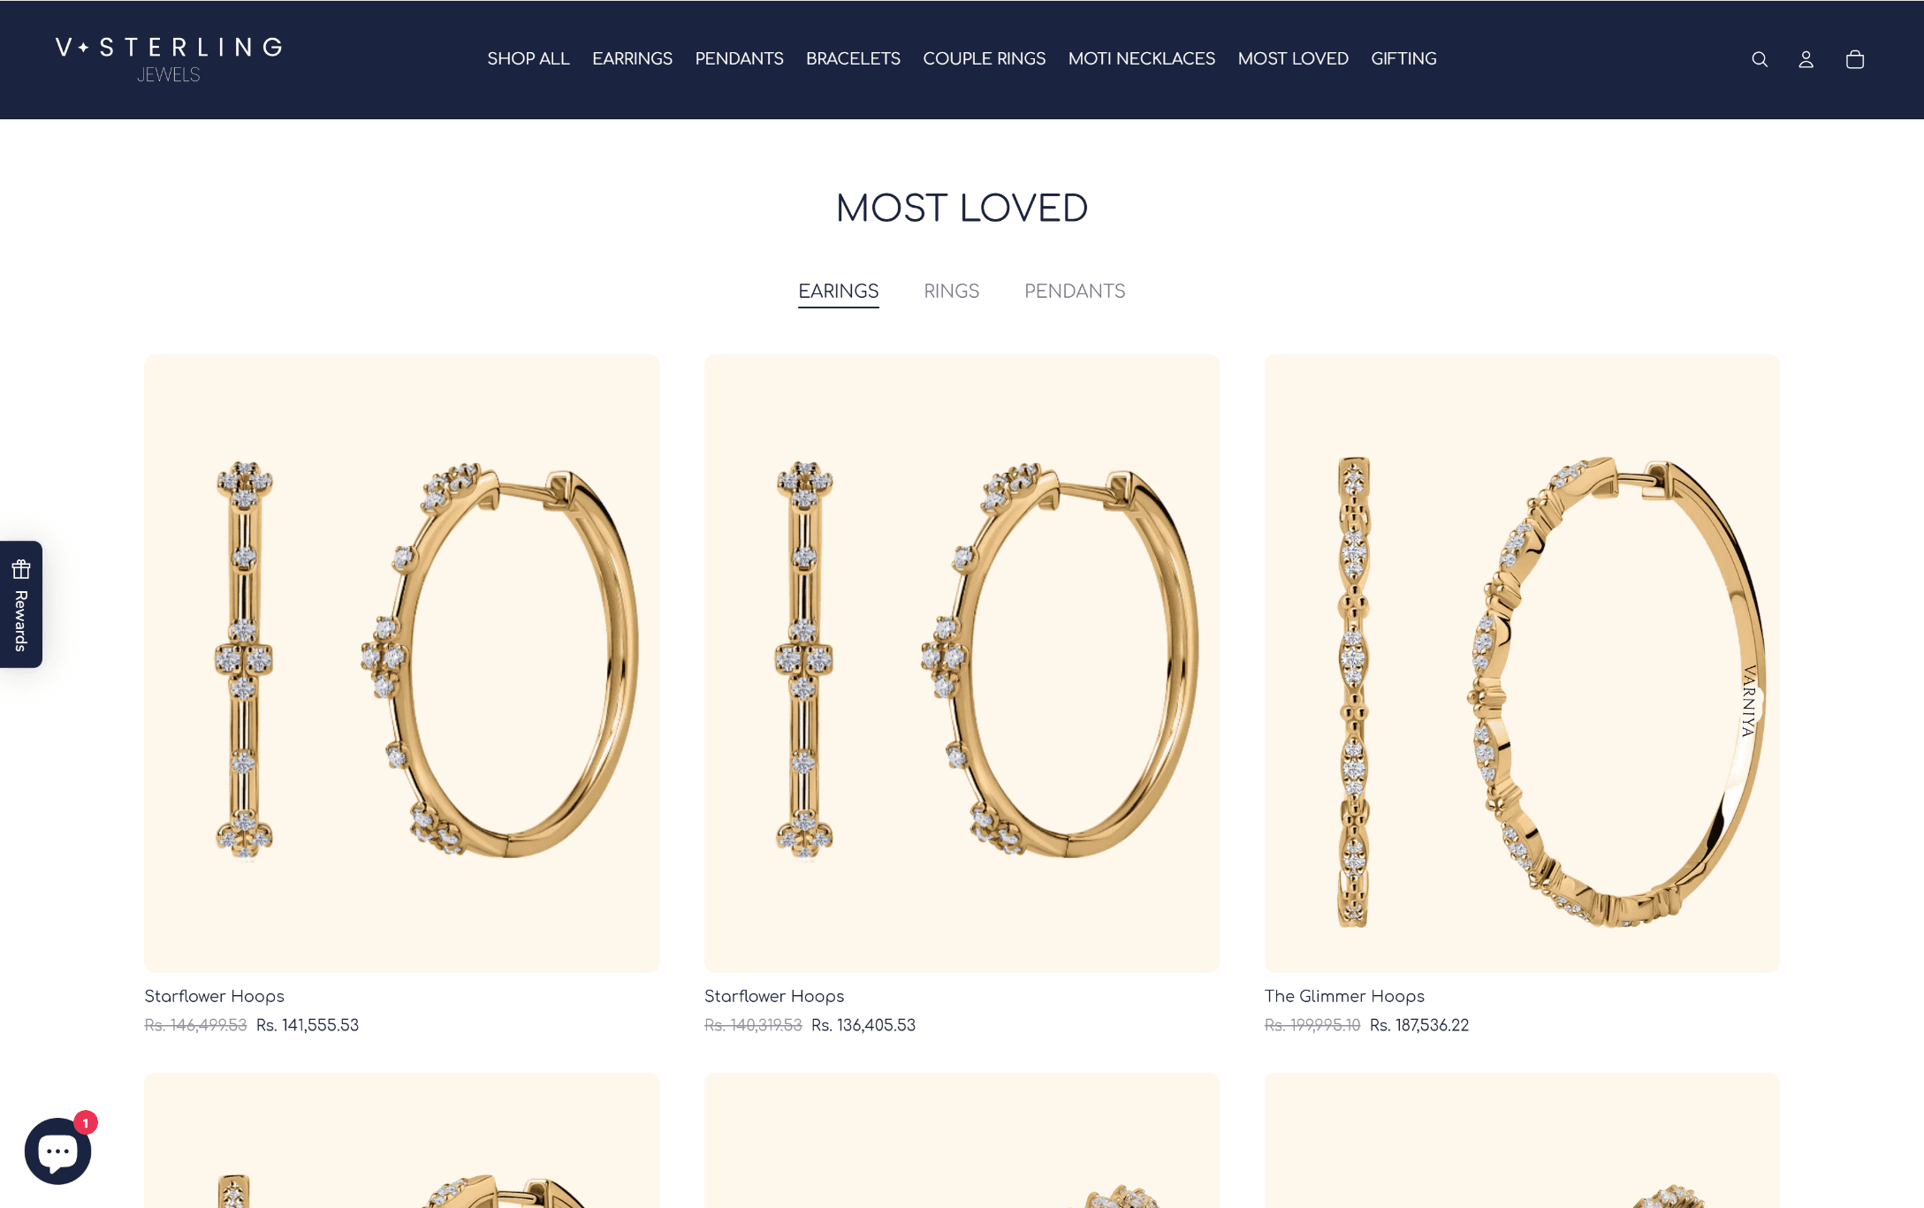The height and width of the screenshot is (1208, 1924).
Task: Open the Rewards gift side panel
Action: pyautogui.click(x=21, y=604)
